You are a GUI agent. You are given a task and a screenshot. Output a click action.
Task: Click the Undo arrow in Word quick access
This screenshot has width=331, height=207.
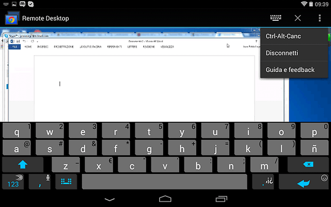point(24,41)
